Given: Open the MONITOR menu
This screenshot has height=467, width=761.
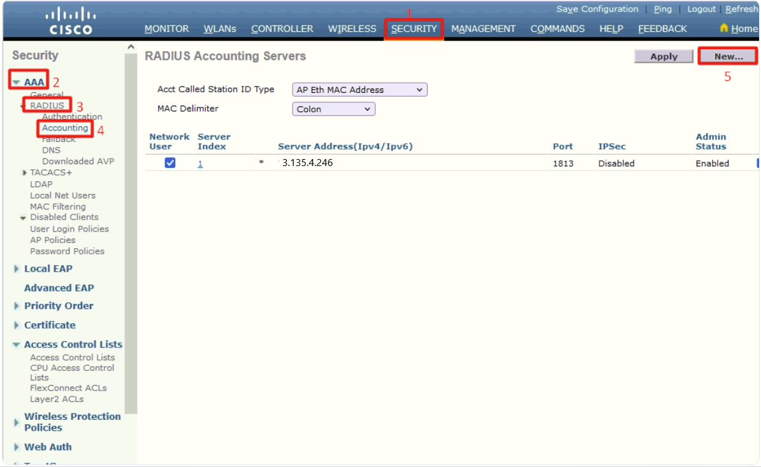Looking at the screenshot, I should (x=166, y=29).
